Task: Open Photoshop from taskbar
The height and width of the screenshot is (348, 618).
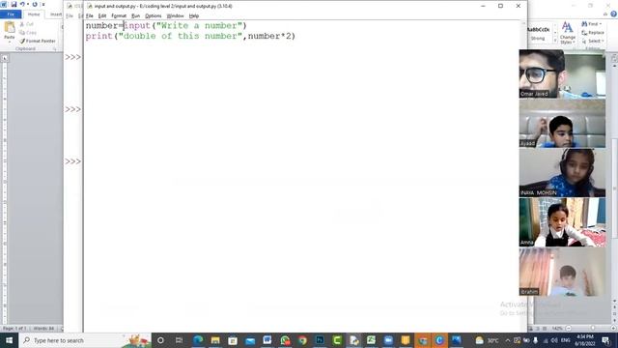Action: tap(320, 340)
